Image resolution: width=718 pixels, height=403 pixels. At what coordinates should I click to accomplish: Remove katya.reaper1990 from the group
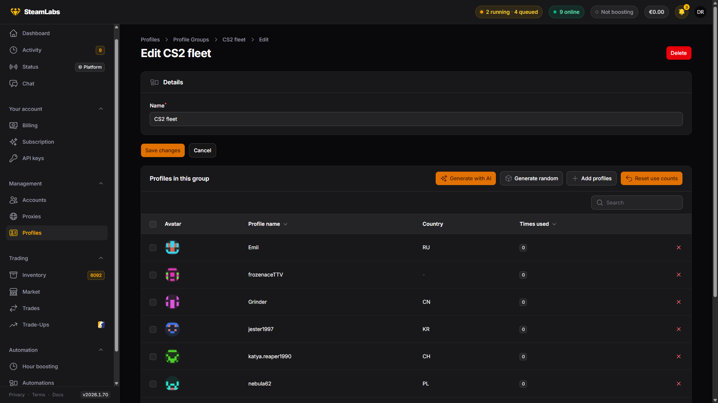click(679, 356)
